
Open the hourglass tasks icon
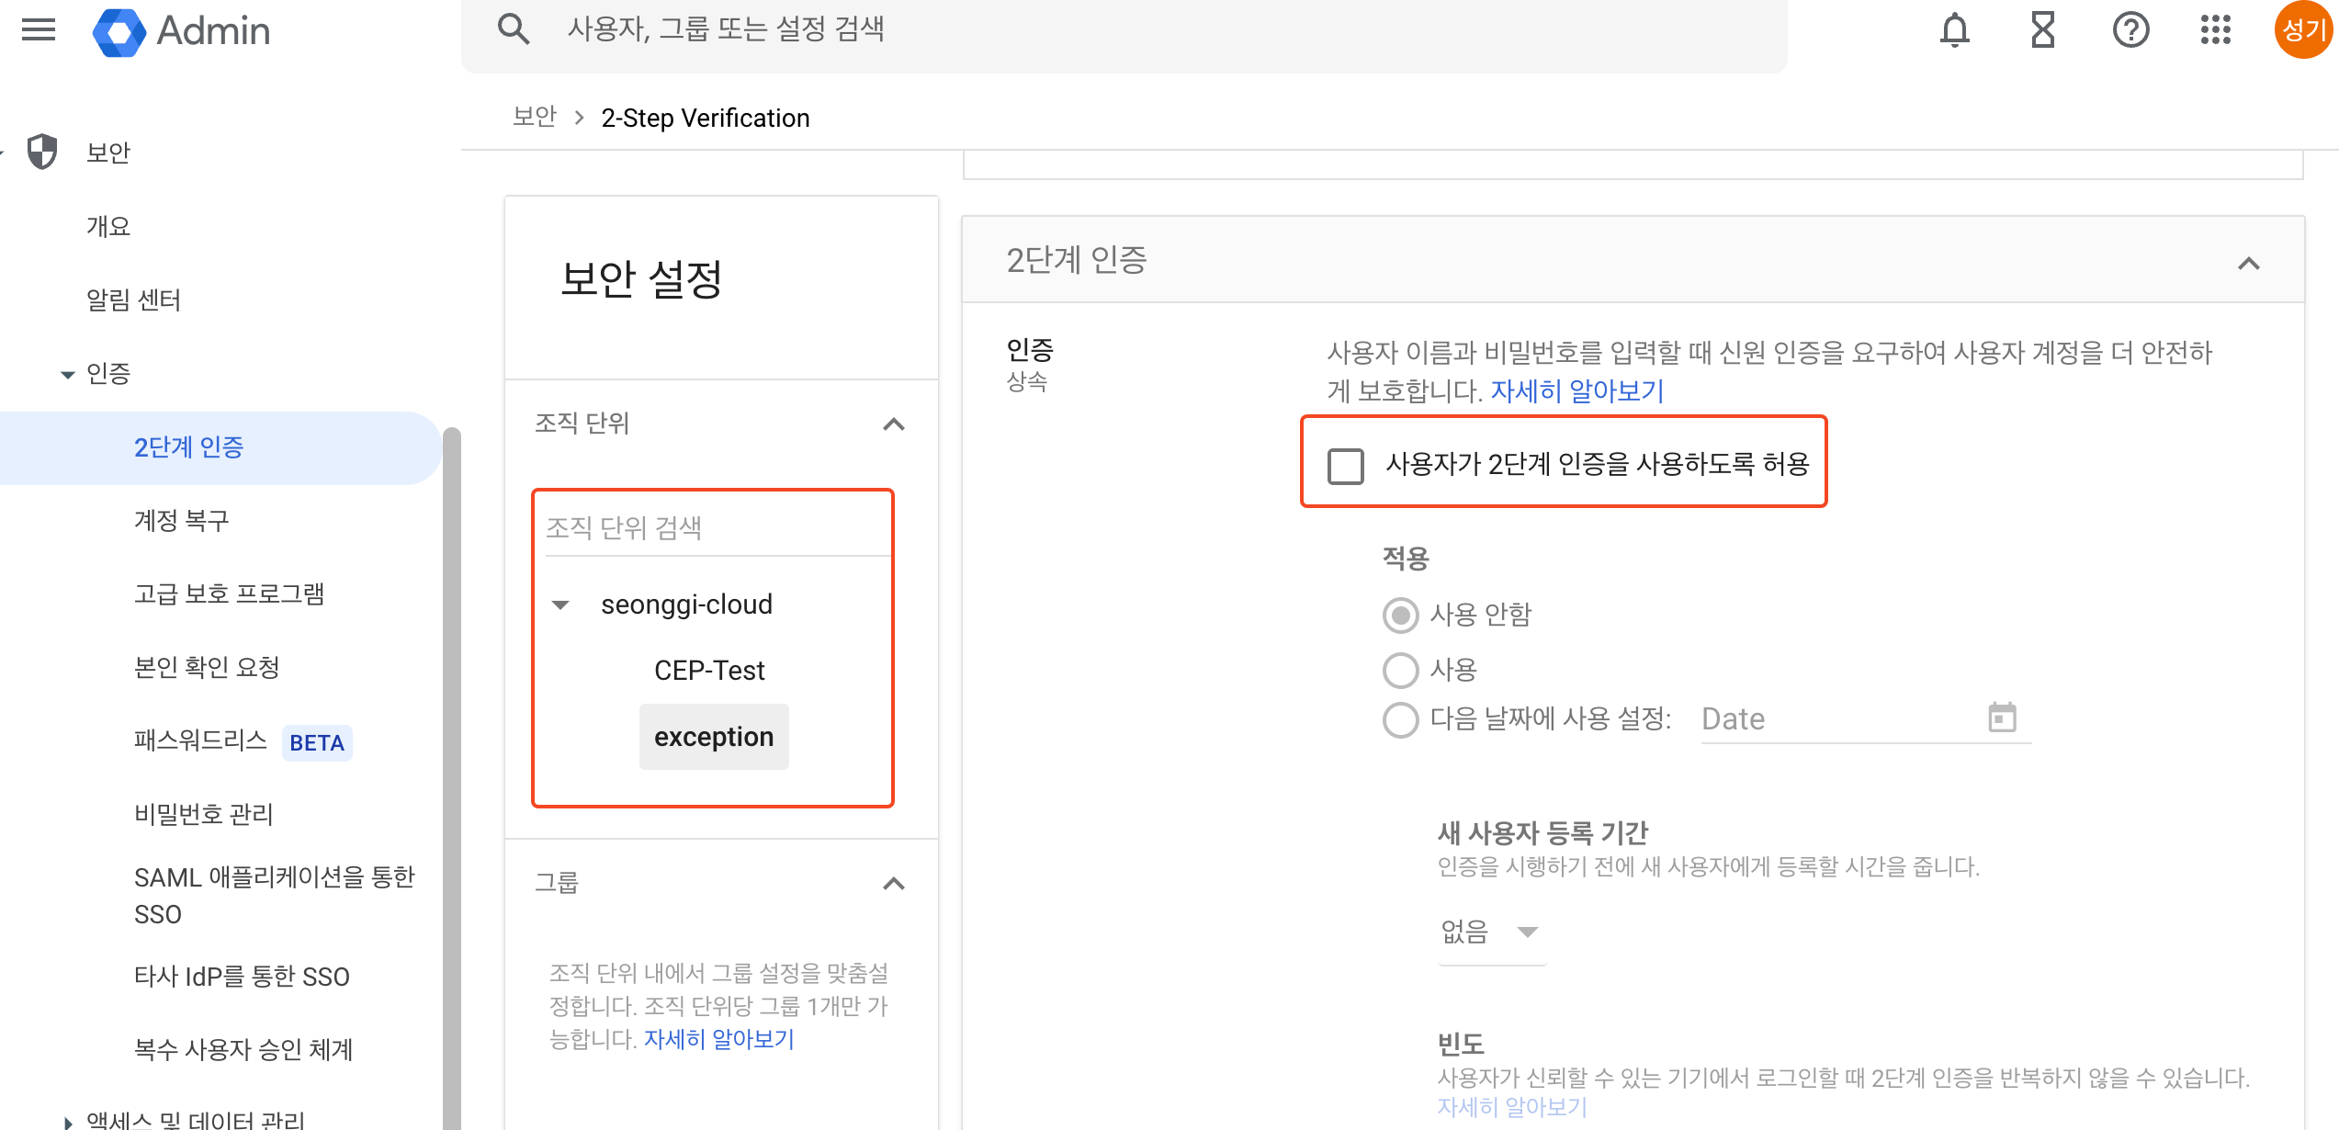pos(2042,30)
